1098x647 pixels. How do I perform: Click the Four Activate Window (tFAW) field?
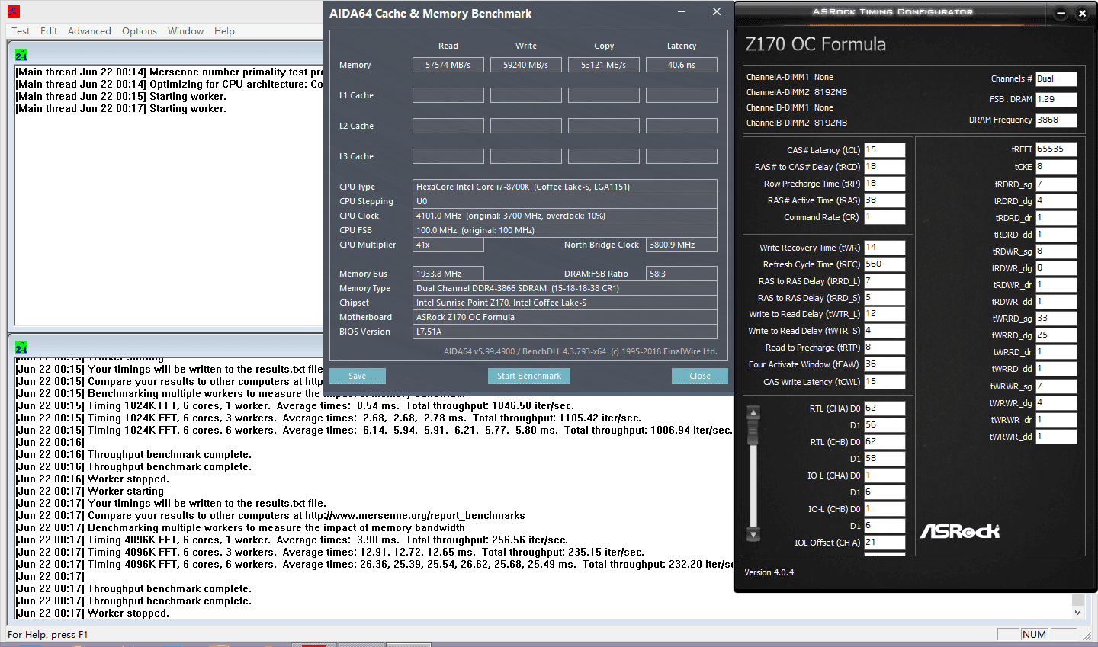pos(884,364)
